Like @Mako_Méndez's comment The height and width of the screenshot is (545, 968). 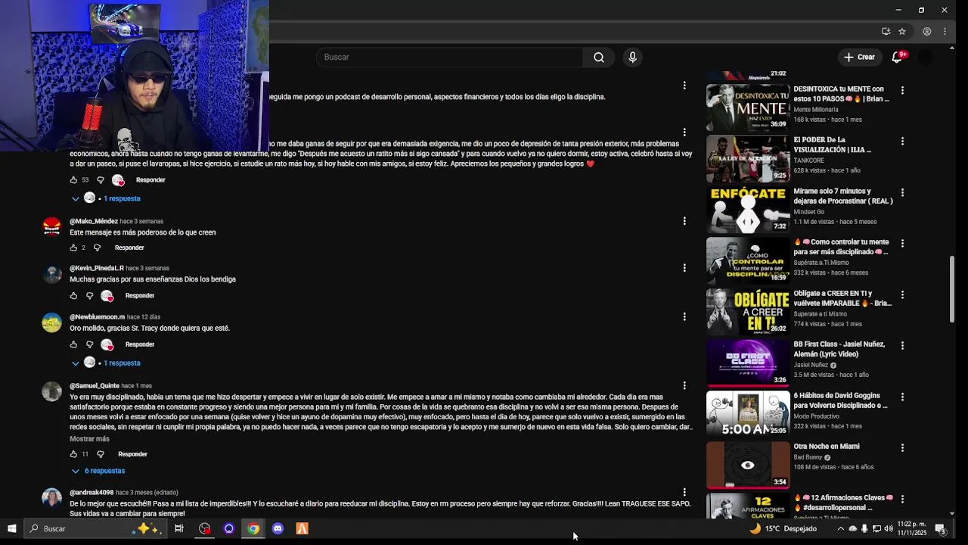73,248
